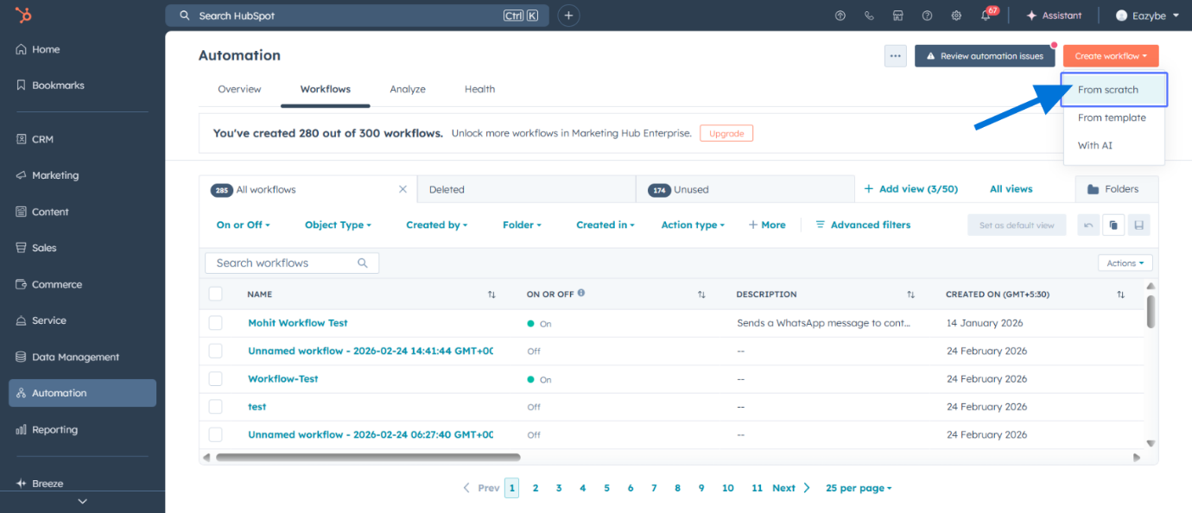This screenshot has height=513, width=1192.
Task: Open the Breeze Assistant sparkle button
Action: click(1054, 16)
